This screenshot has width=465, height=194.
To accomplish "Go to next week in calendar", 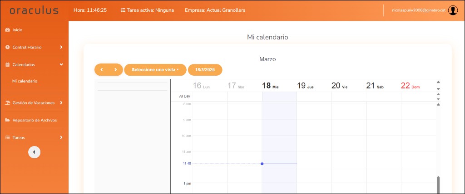I will 116,70.
